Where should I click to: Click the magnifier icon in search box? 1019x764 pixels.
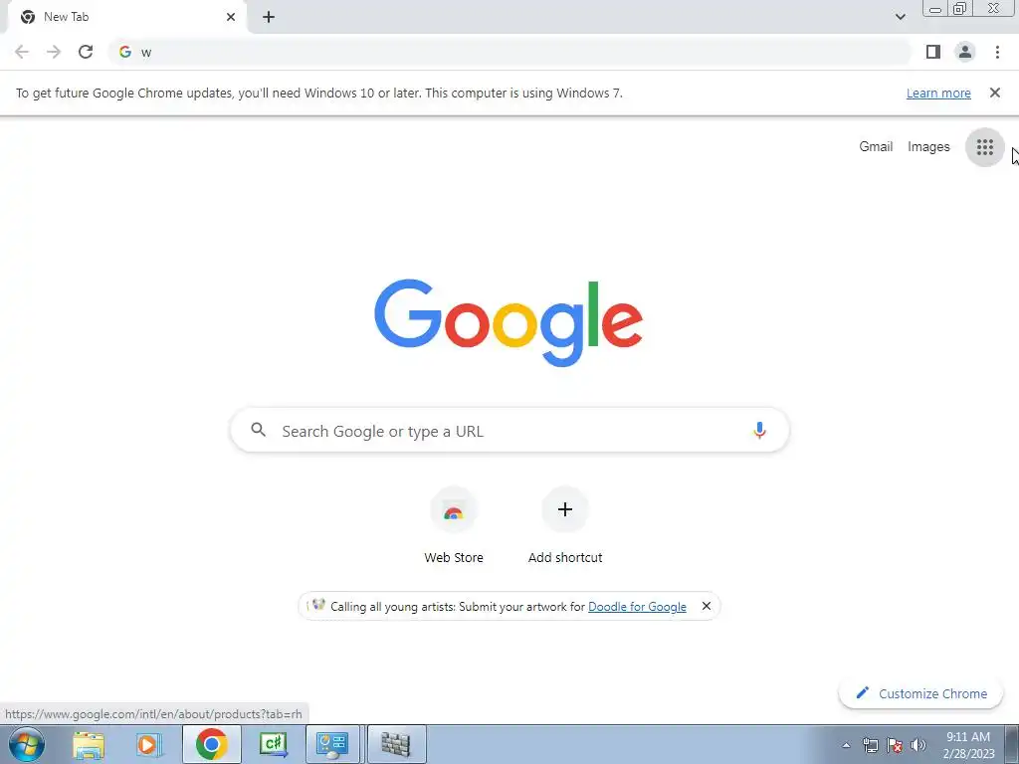pyautogui.click(x=258, y=430)
